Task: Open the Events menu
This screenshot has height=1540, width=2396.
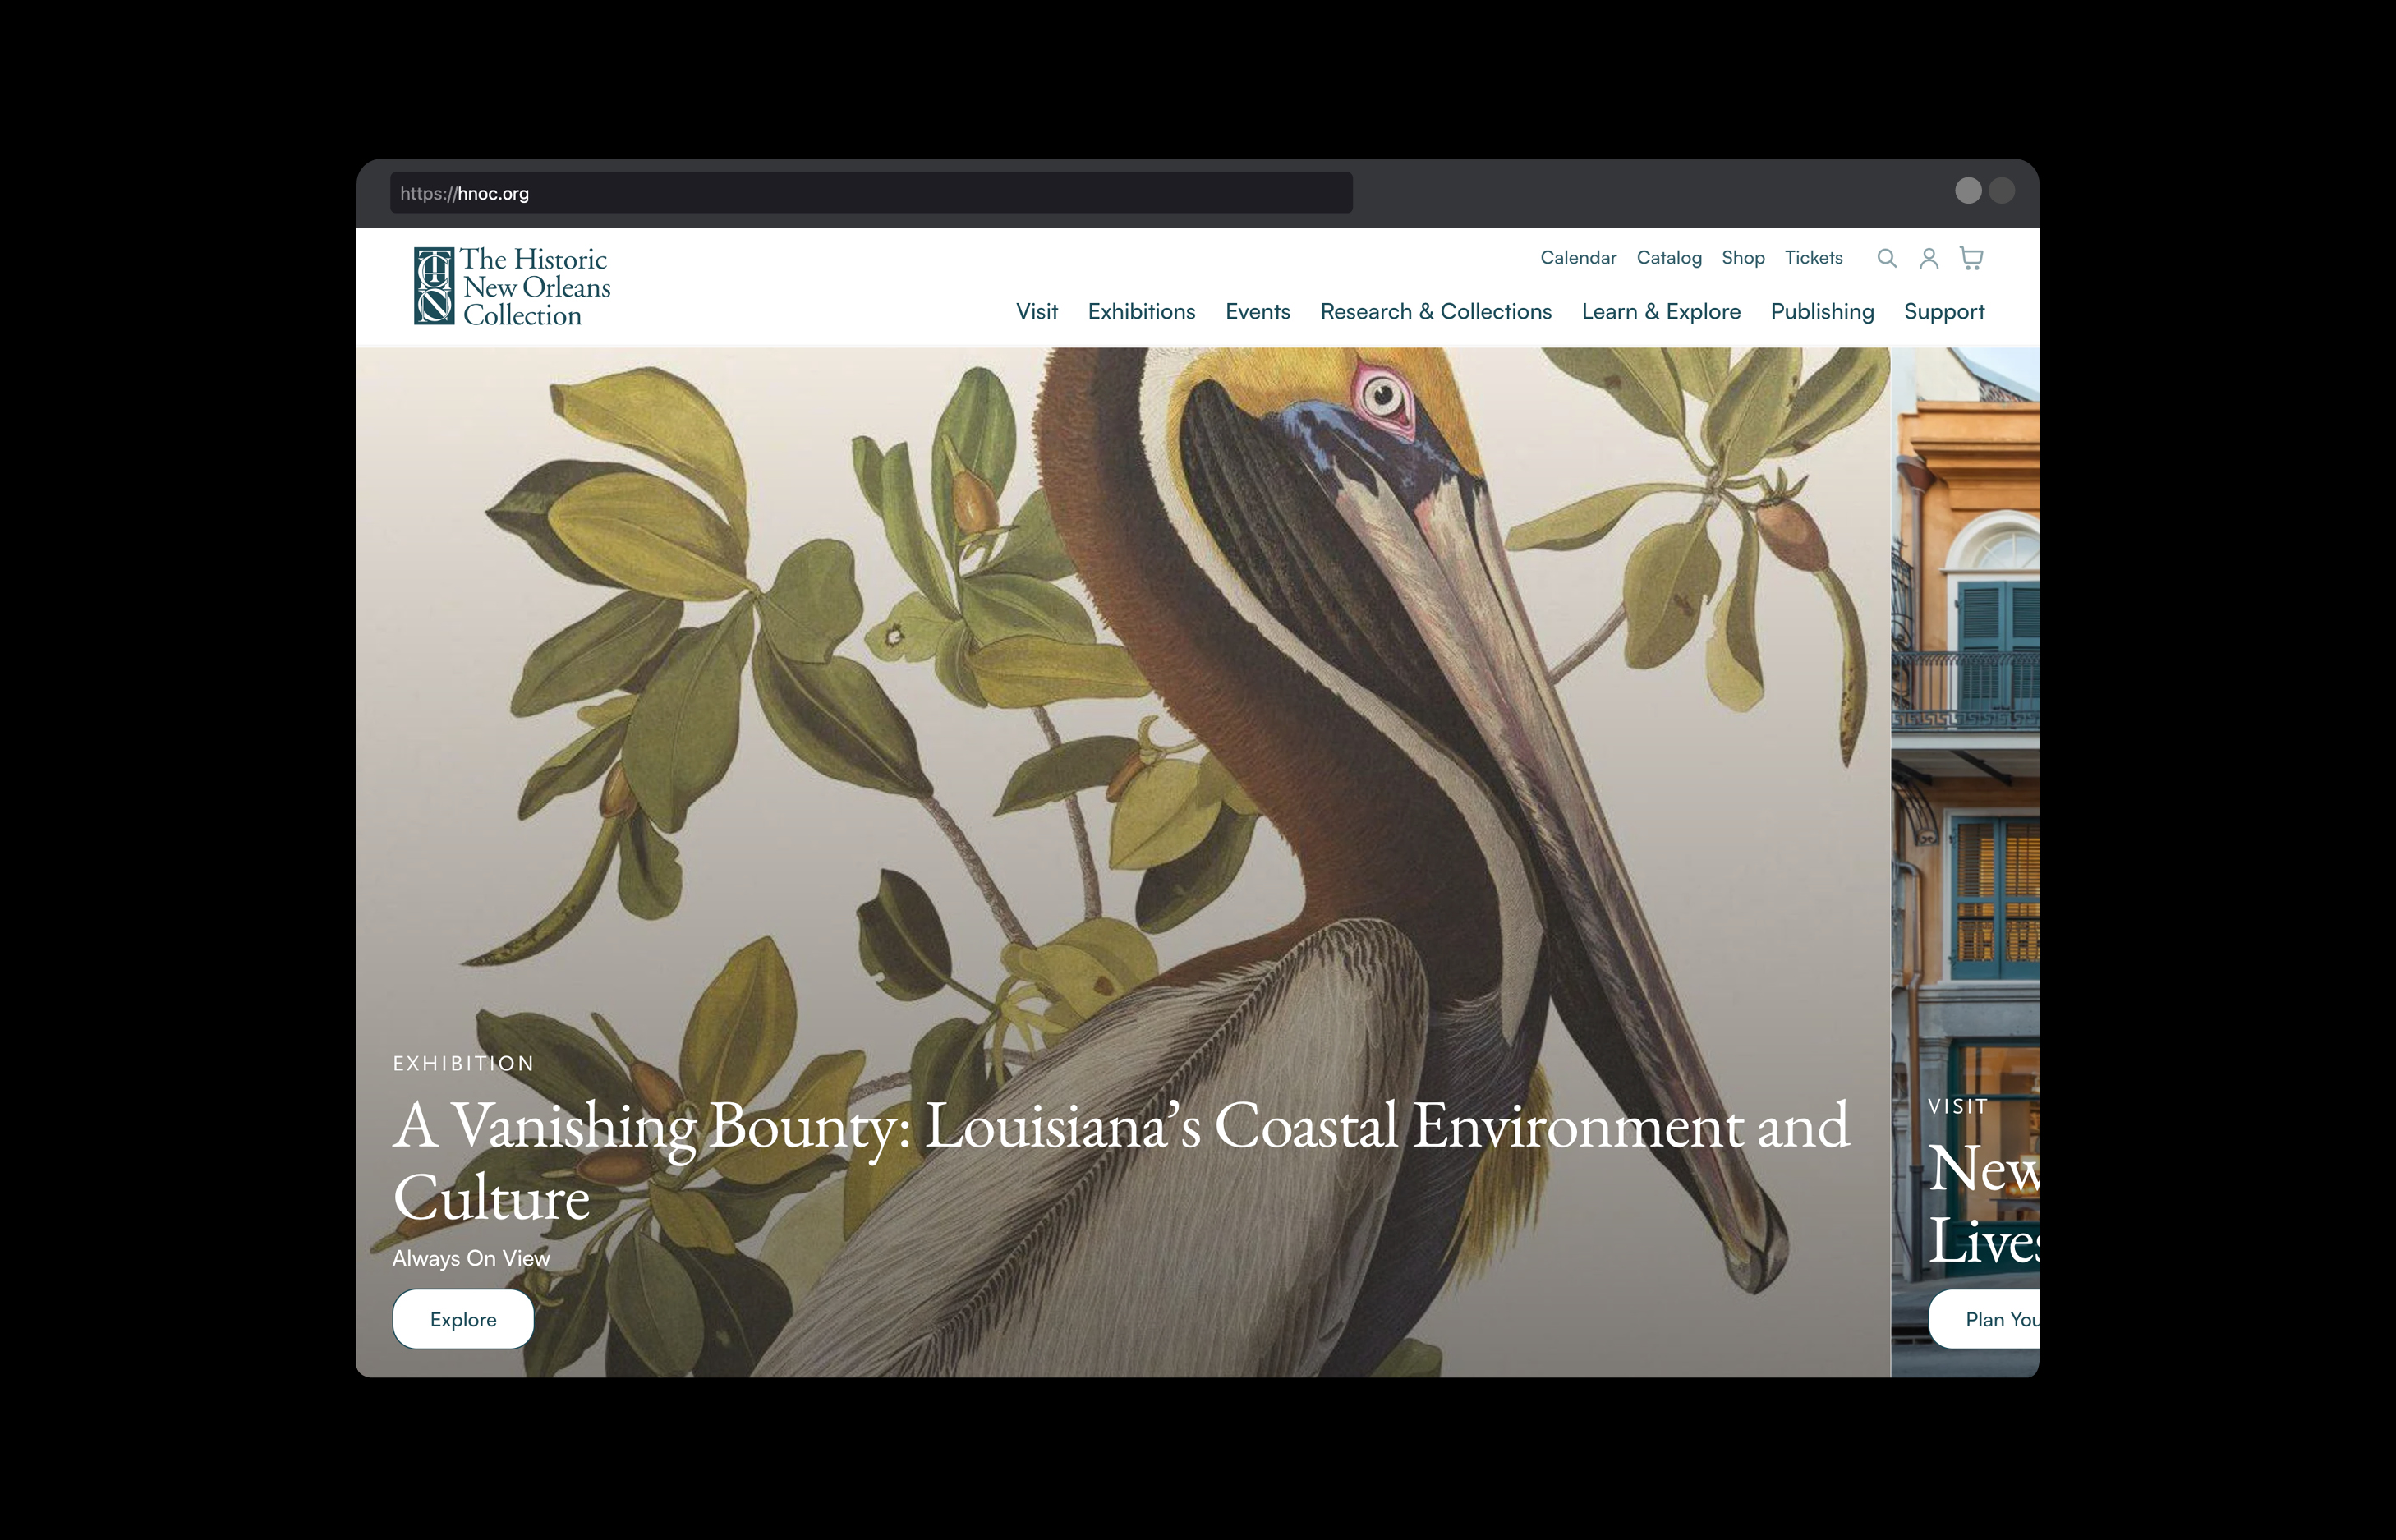Action: pyautogui.click(x=1257, y=312)
